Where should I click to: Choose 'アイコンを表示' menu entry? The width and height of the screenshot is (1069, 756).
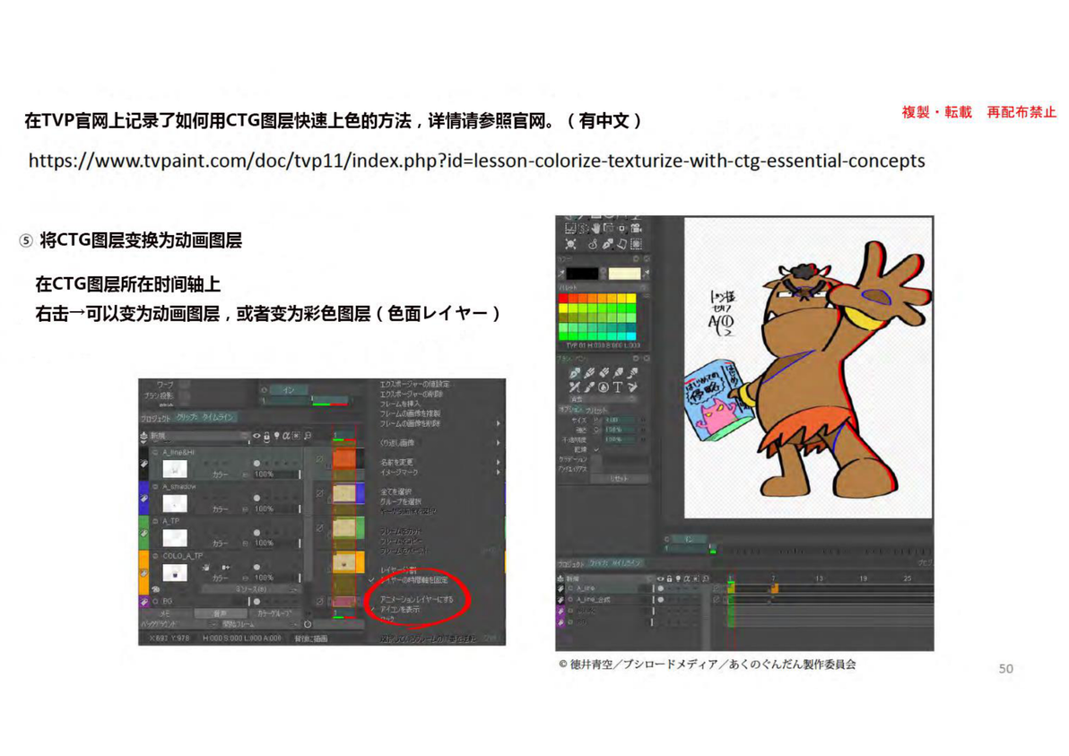[x=400, y=610]
